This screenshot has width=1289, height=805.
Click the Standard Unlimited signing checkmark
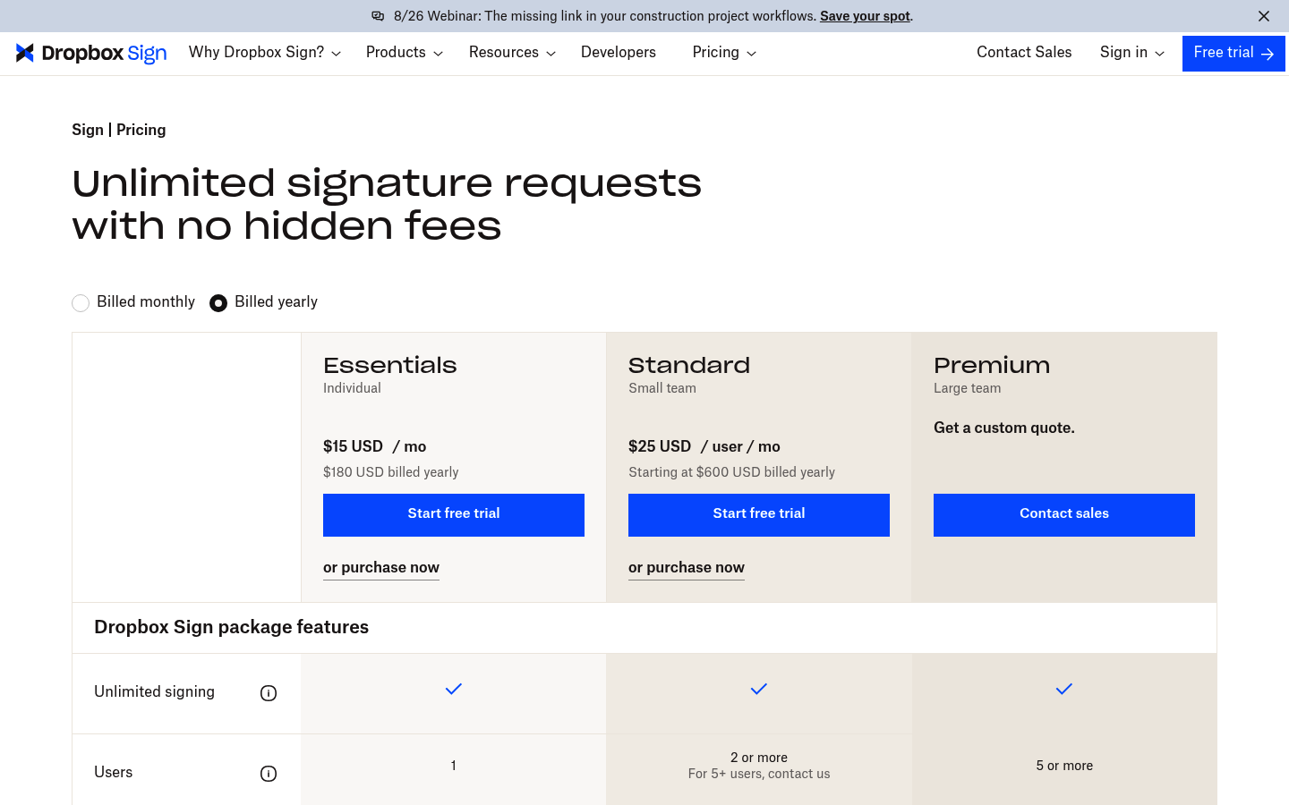pos(759,689)
